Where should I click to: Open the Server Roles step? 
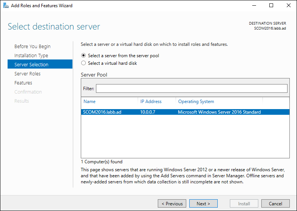click(27, 73)
